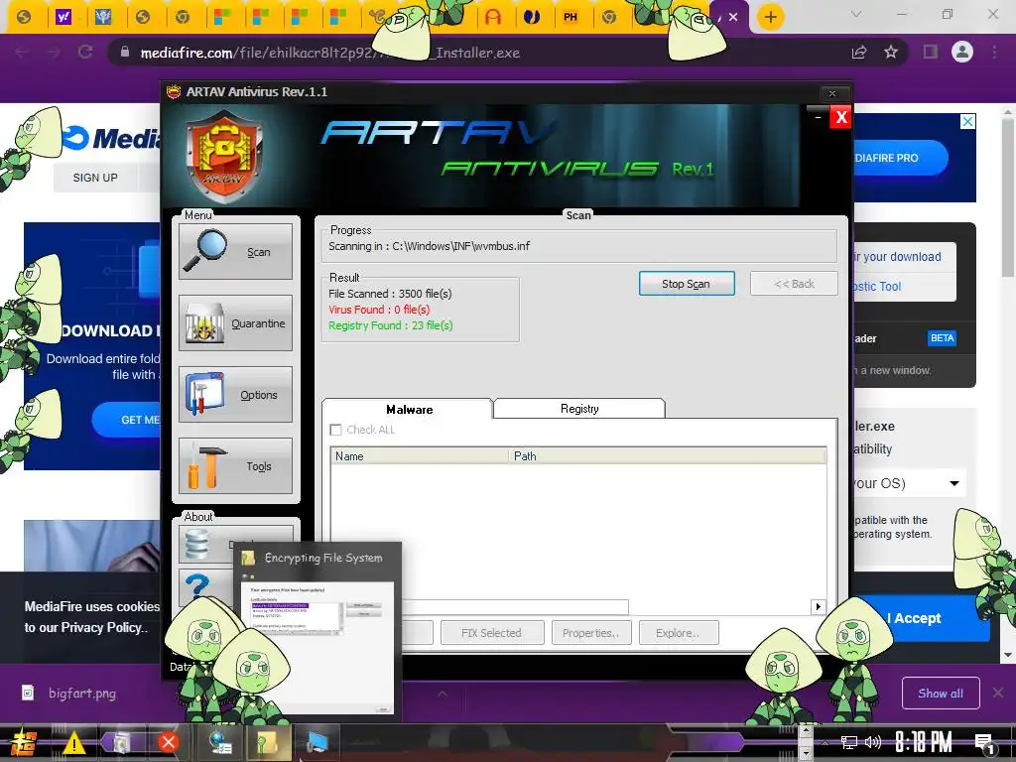The width and height of the screenshot is (1016, 762).
Task: Click the Explore.. button
Action: 679,632
